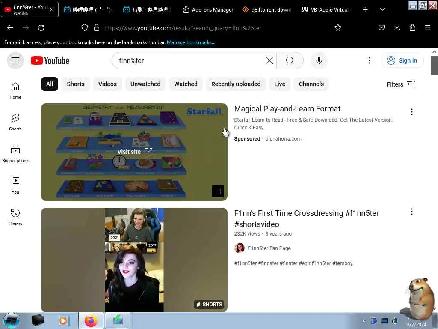Image resolution: width=438 pixels, height=329 pixels.
Task: Open Shorts in sidebar
Action: click(15, 122)
